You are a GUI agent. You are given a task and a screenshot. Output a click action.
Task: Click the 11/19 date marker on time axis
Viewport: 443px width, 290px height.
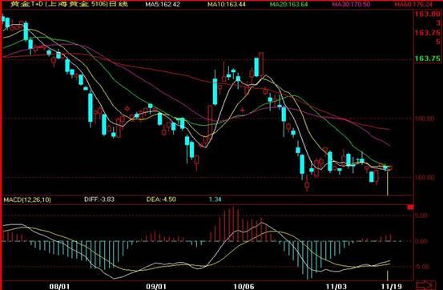tap(391, 286)
